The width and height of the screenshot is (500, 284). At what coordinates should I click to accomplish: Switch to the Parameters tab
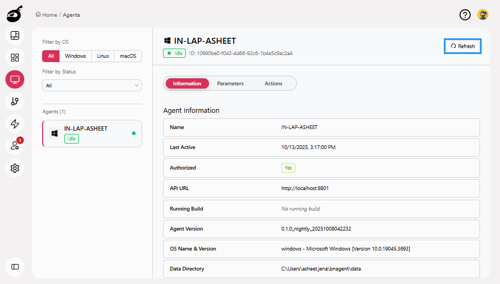click(230, 84)
